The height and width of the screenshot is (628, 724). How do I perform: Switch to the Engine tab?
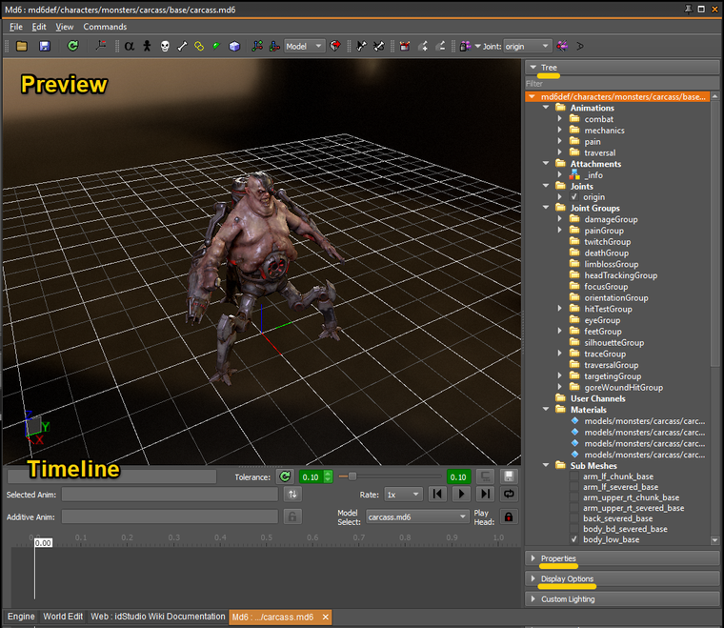tap(21, 617)
